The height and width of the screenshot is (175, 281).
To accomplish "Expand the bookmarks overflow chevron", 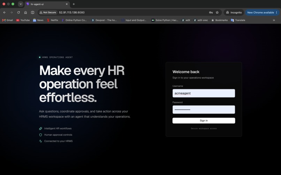I will [x=274, y=20].
